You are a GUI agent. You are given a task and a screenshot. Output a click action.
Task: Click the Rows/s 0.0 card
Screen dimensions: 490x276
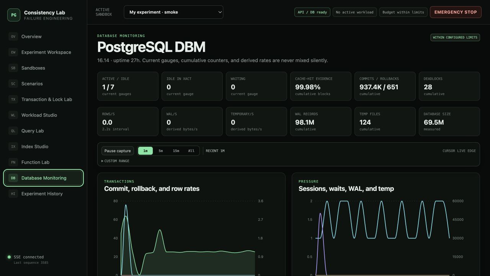(128, 122)
